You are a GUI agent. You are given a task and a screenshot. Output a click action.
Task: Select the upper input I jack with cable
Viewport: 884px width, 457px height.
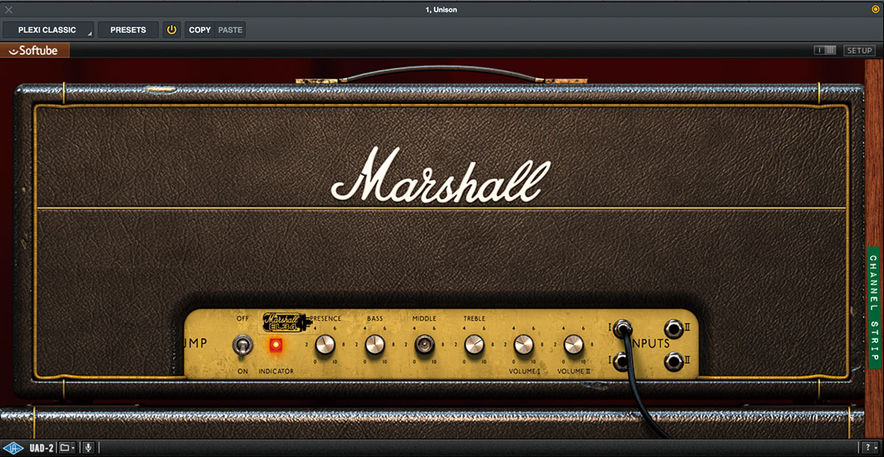(x=622, y=328)
